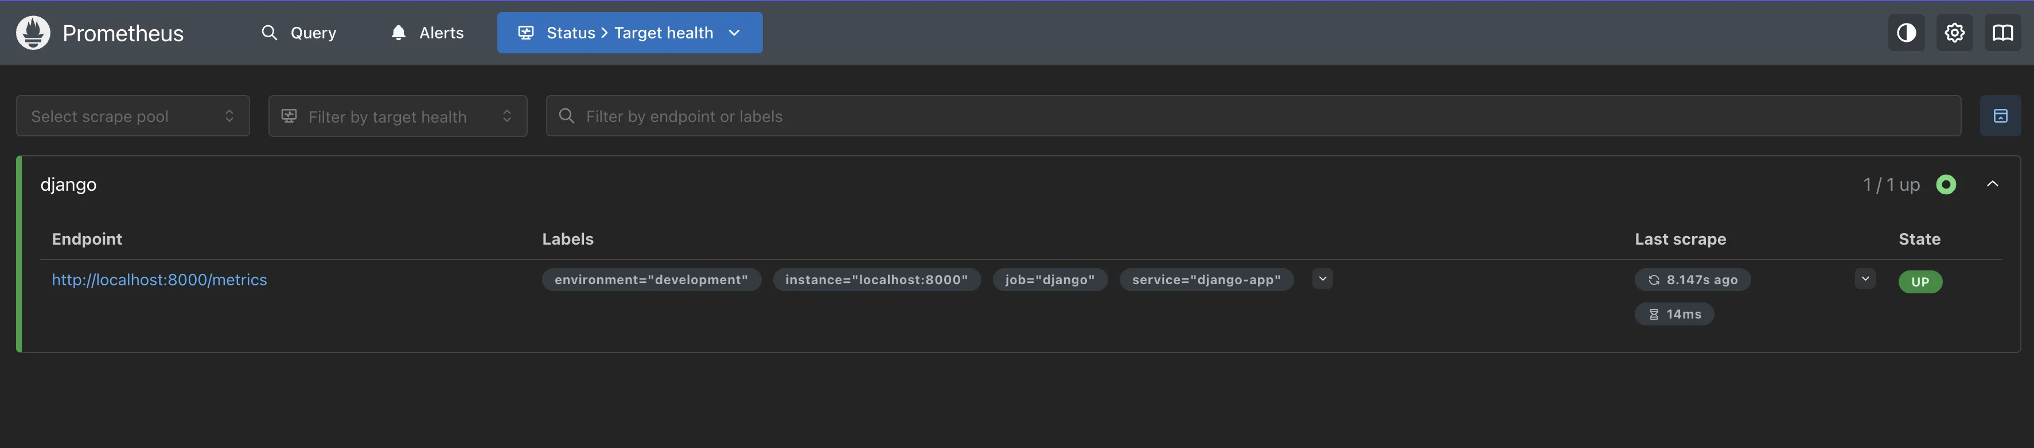This screenshot has height=448, width=2034.
Task: Click the green django health ring indicator
Action: click(1946, 184)
